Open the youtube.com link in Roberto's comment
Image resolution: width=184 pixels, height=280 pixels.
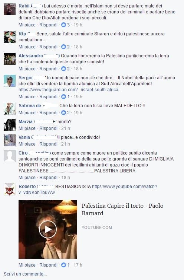tap(88, 190)
